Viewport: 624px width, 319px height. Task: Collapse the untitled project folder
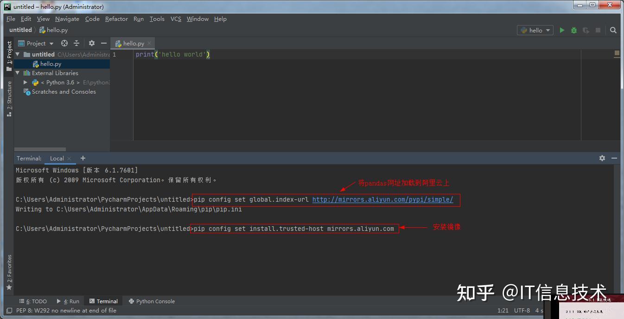point(17,54)
